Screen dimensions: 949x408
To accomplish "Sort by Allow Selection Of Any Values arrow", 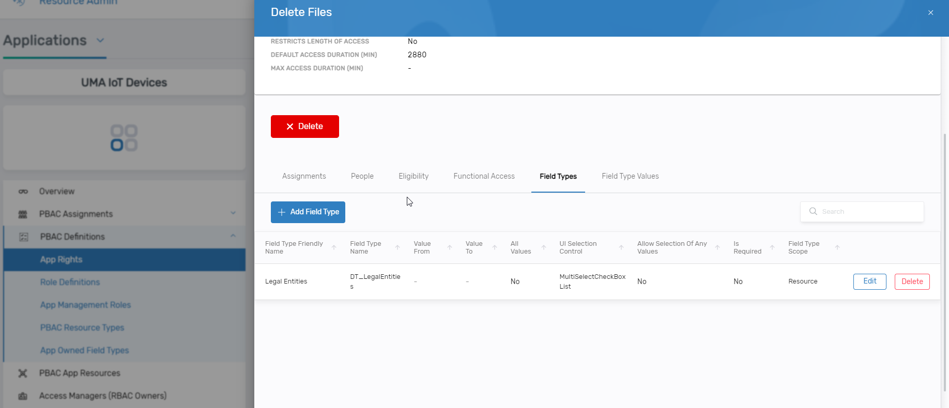I will coord(717,247).
